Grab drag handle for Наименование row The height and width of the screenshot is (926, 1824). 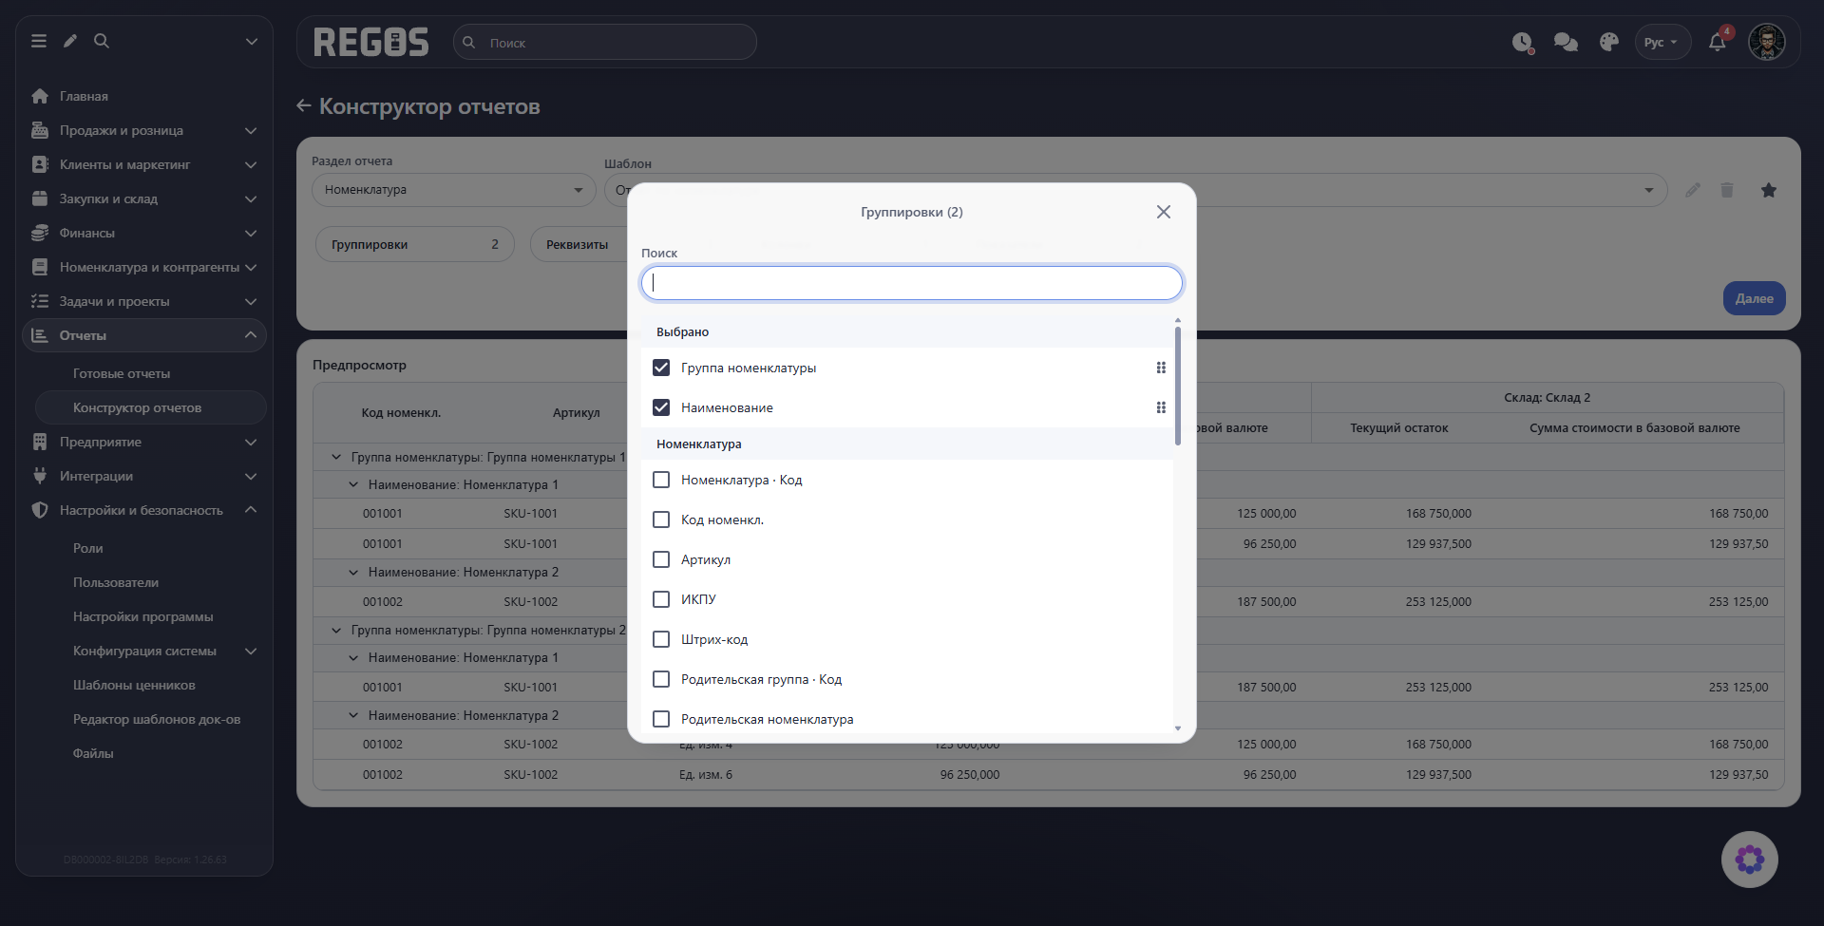pyautogui.click(x=1161, y=407)
